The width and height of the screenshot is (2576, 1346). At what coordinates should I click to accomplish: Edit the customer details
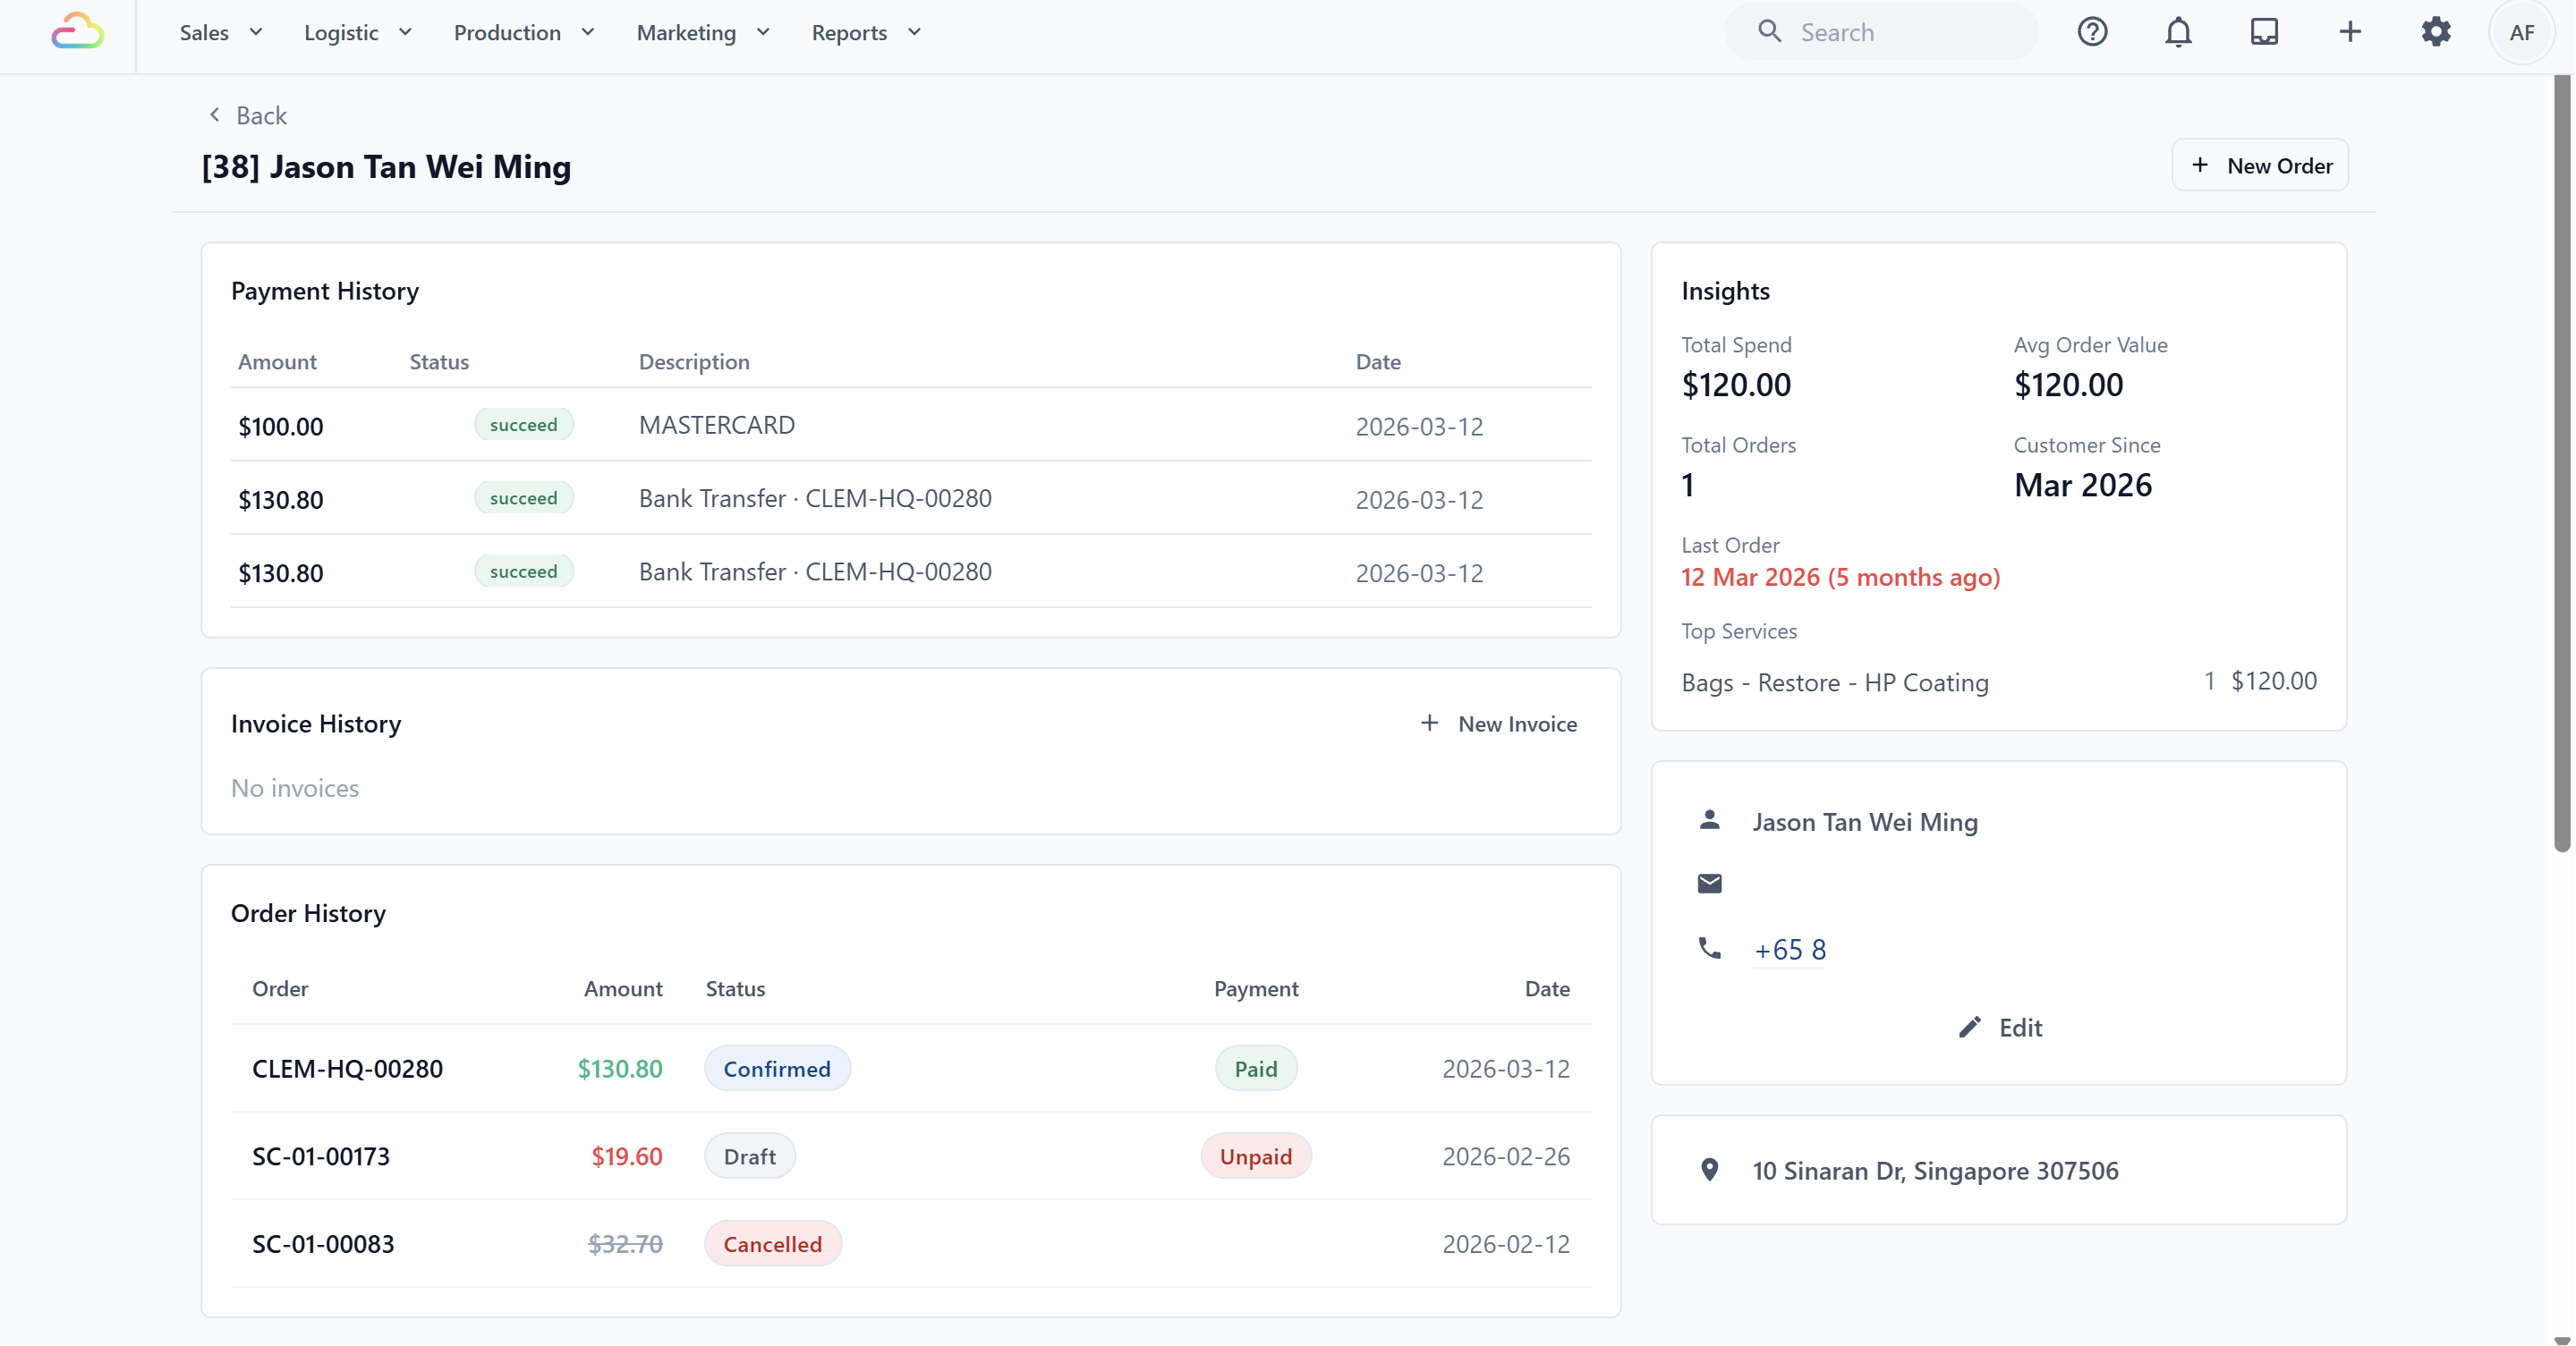[2000, 1028]
